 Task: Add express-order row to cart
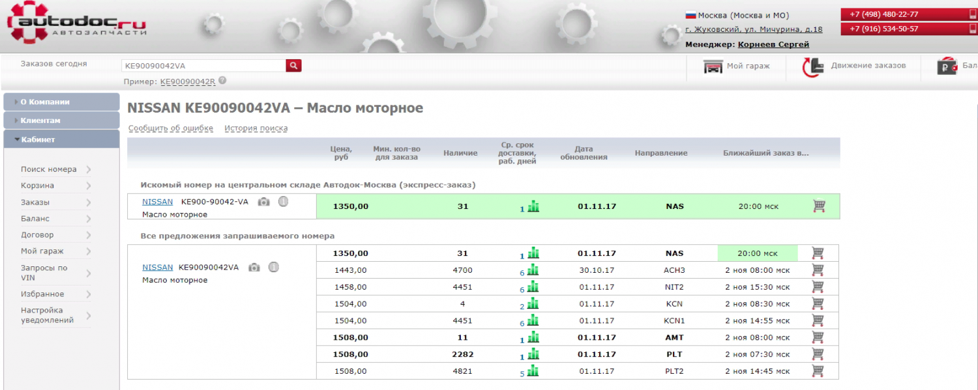click(820, 206)
